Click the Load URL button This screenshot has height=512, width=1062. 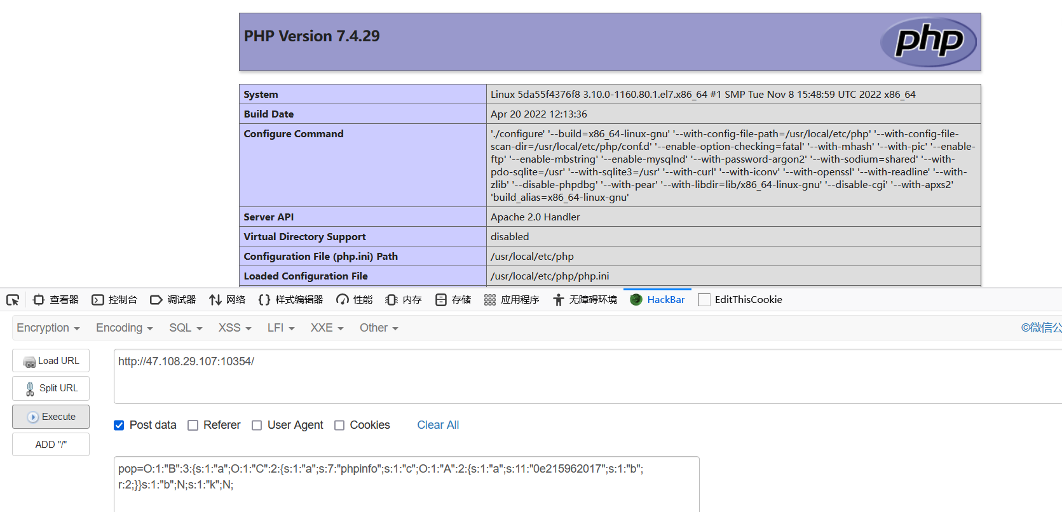(51, 361)
